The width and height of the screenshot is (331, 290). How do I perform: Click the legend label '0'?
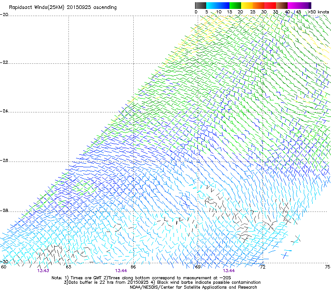pos(196,12)
